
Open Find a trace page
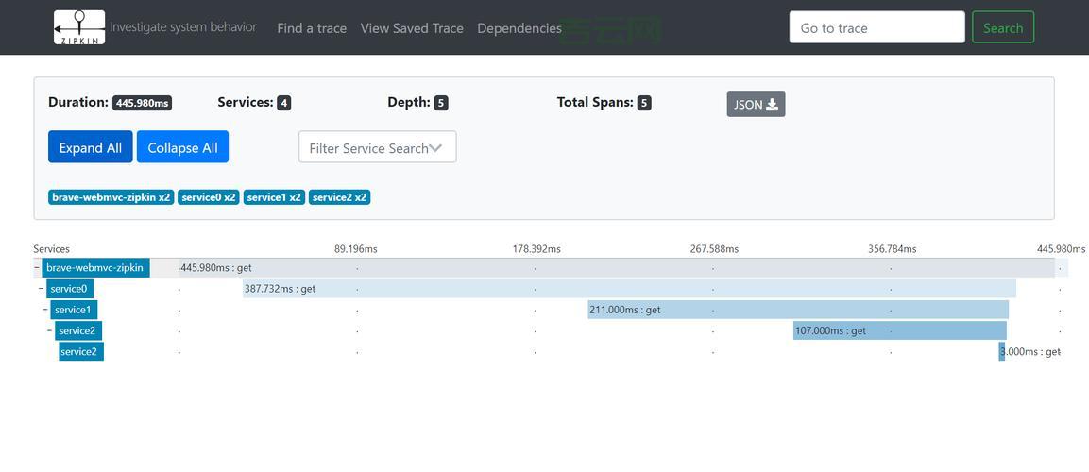pyautogui.click(x=312, y=28)
